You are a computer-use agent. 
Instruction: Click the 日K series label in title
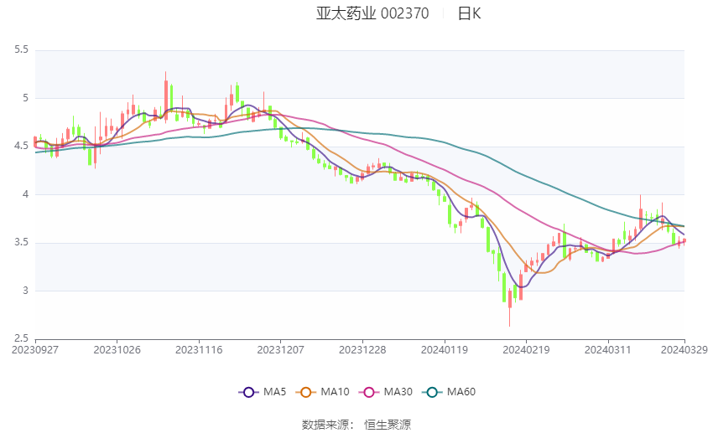pos(469,13)
